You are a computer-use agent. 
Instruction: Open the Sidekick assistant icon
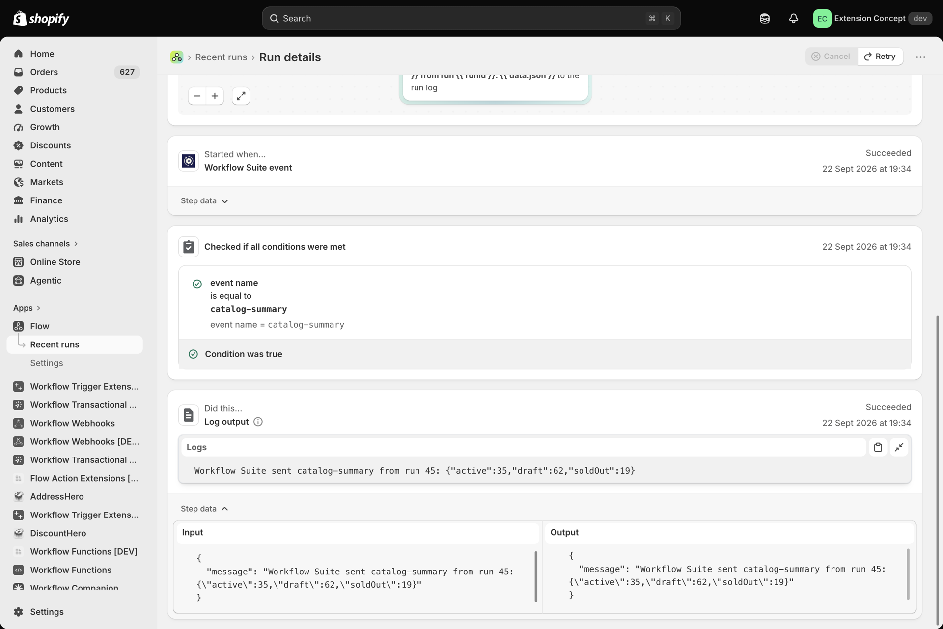(x=765, y=18)
